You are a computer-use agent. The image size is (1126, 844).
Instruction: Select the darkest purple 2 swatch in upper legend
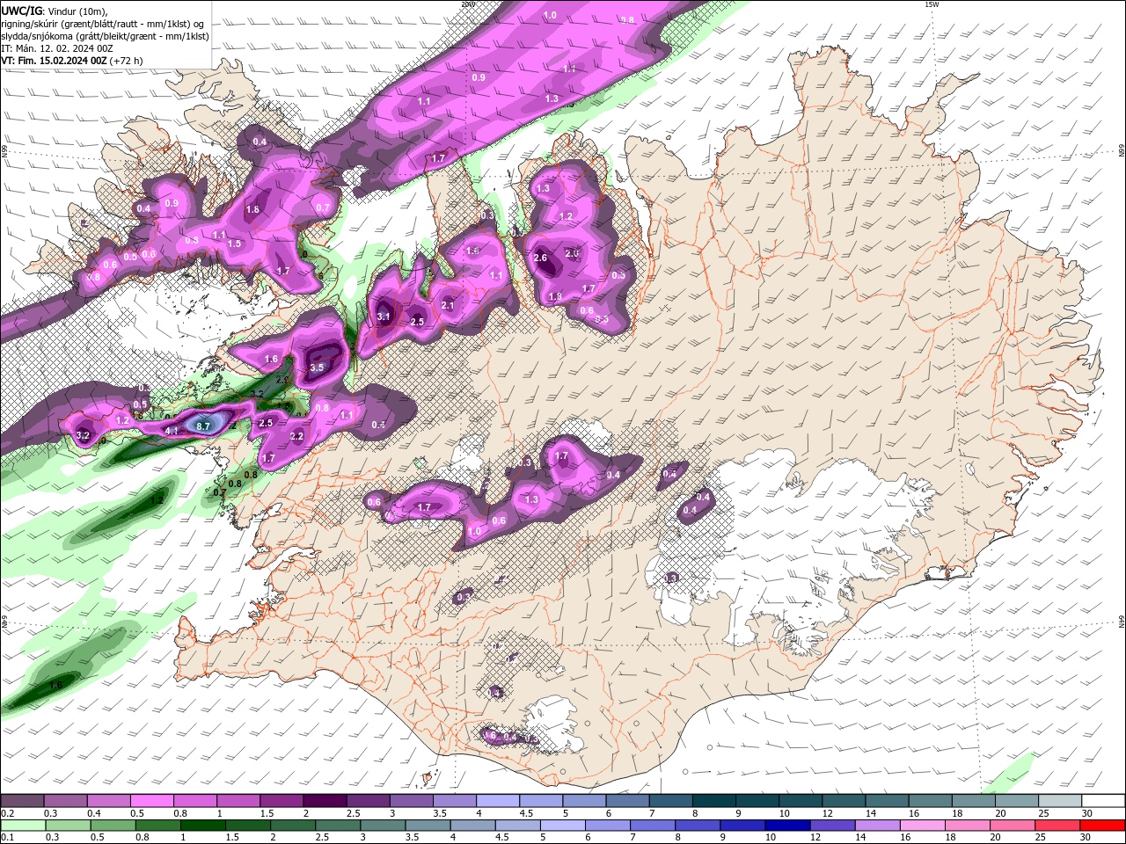325,801
